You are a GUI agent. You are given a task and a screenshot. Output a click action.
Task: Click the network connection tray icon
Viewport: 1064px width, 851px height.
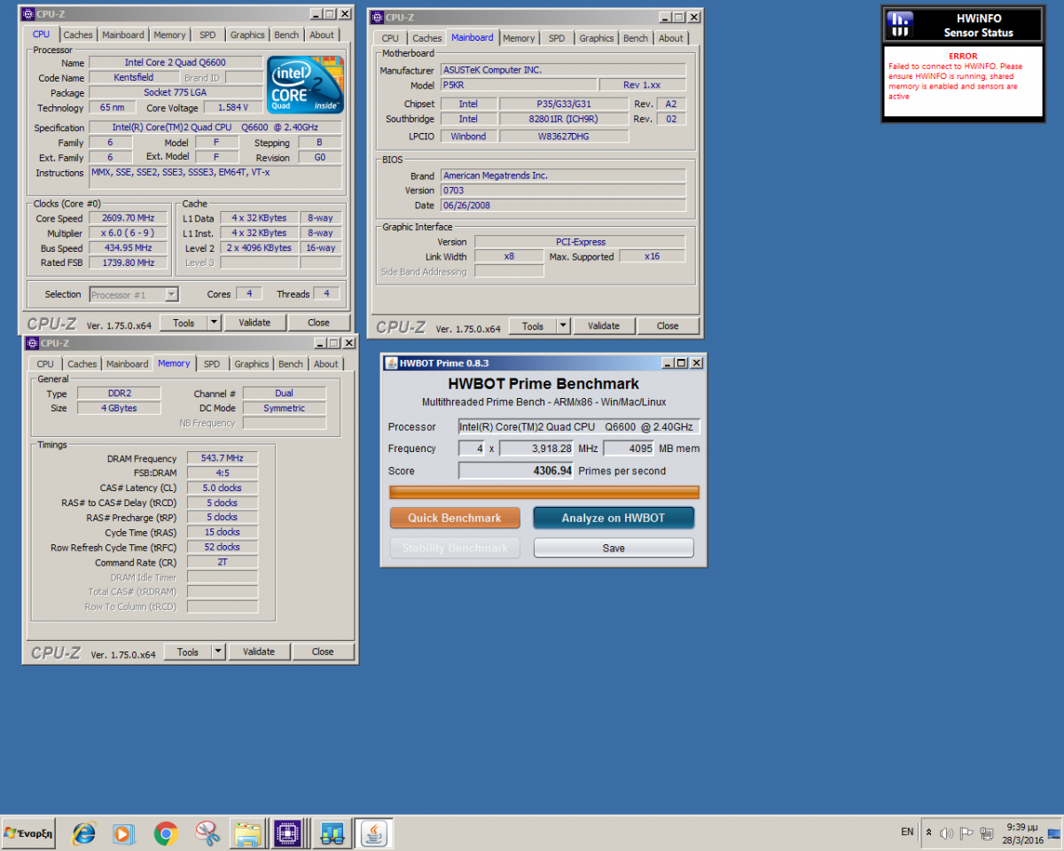[x=986, y=833]
